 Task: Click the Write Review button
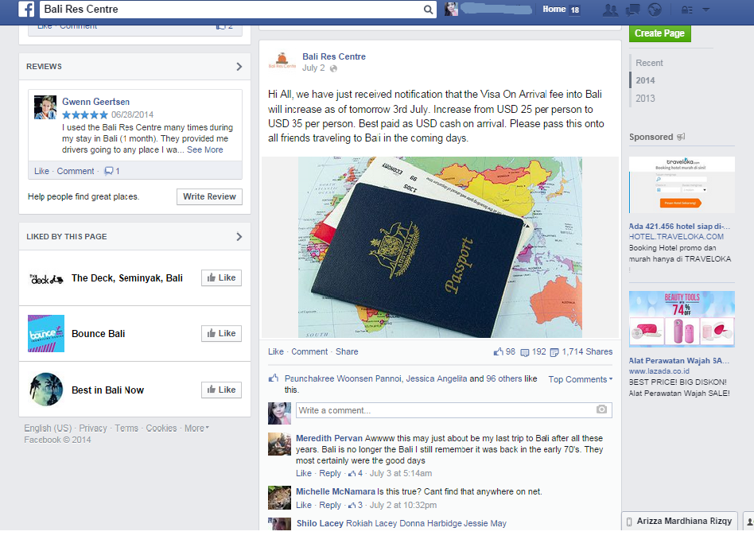pyautogui.click(x=209, y=196)
